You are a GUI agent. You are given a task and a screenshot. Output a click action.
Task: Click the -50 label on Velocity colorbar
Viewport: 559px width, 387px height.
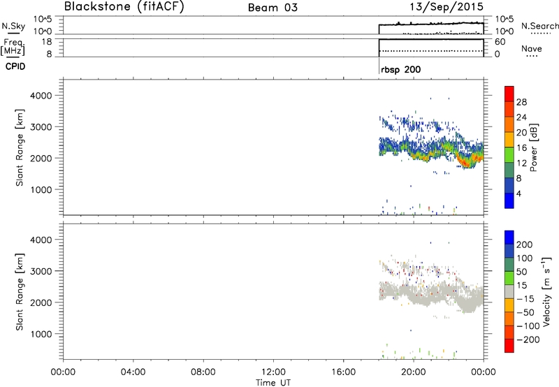click(x=525, y=312)
